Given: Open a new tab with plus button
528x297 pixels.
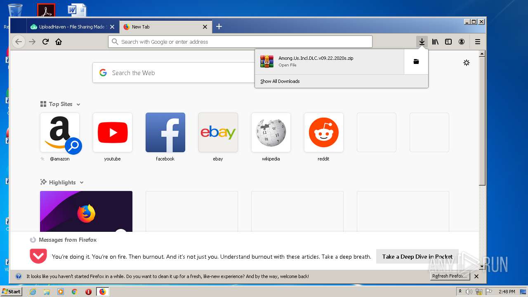Looking at the screenshot, I should (x=219, y=26).
